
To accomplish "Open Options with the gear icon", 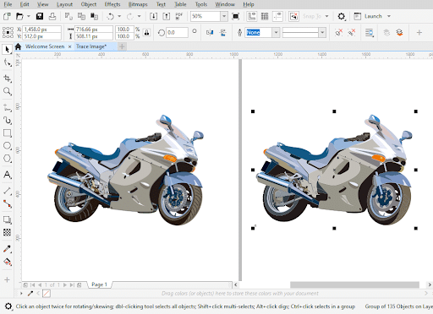I will click(x=342, y=16).
